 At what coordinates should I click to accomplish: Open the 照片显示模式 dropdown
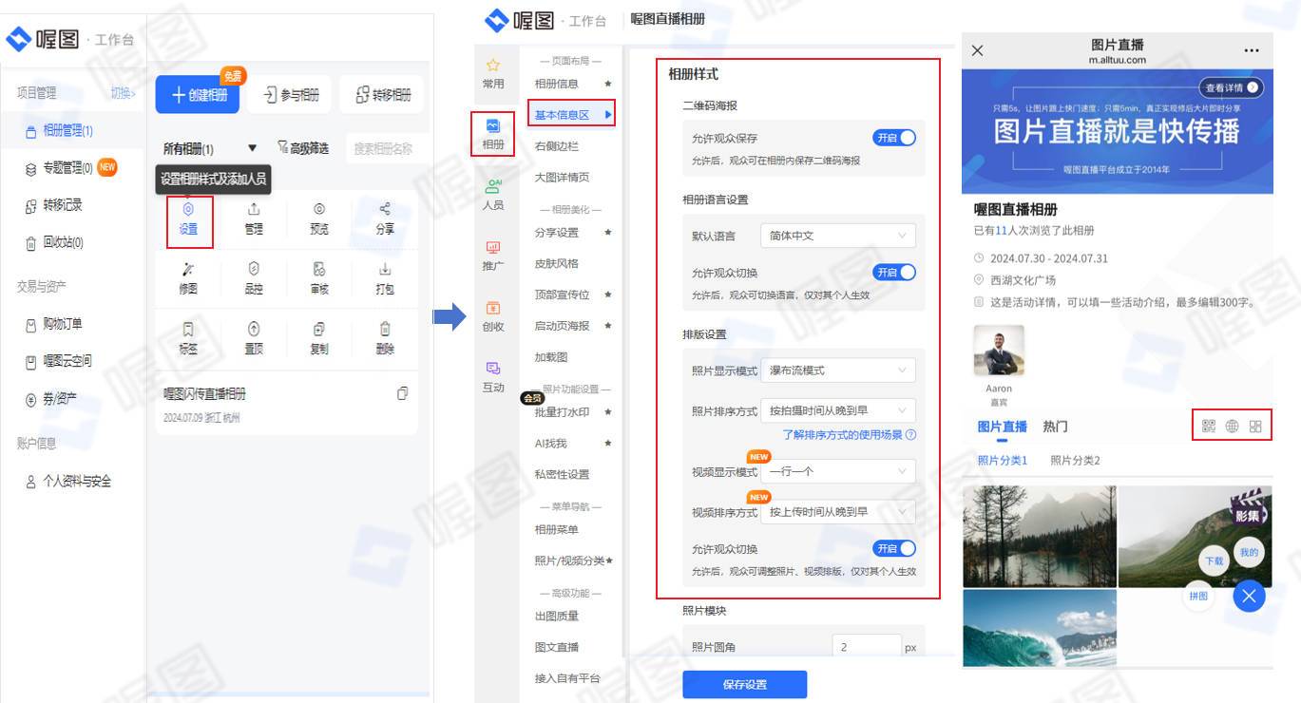pos(838,370)
